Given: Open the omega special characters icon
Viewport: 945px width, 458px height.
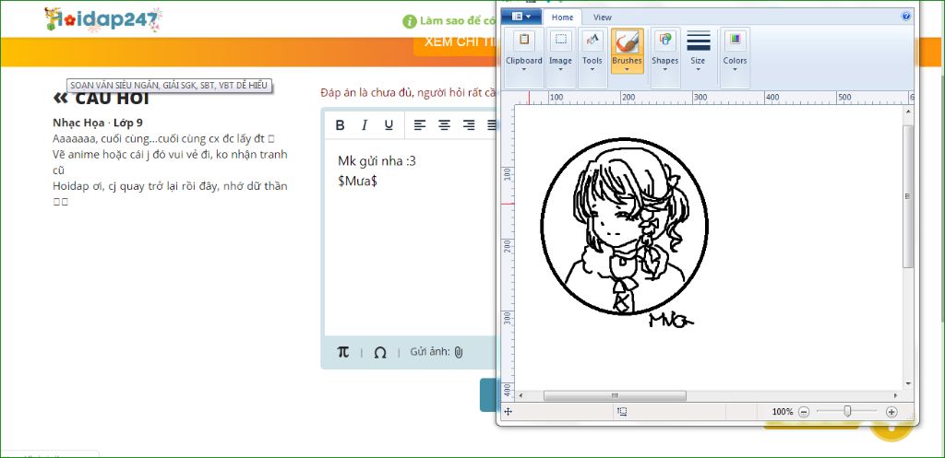Looking at the screenshot, I should [379, 353].
